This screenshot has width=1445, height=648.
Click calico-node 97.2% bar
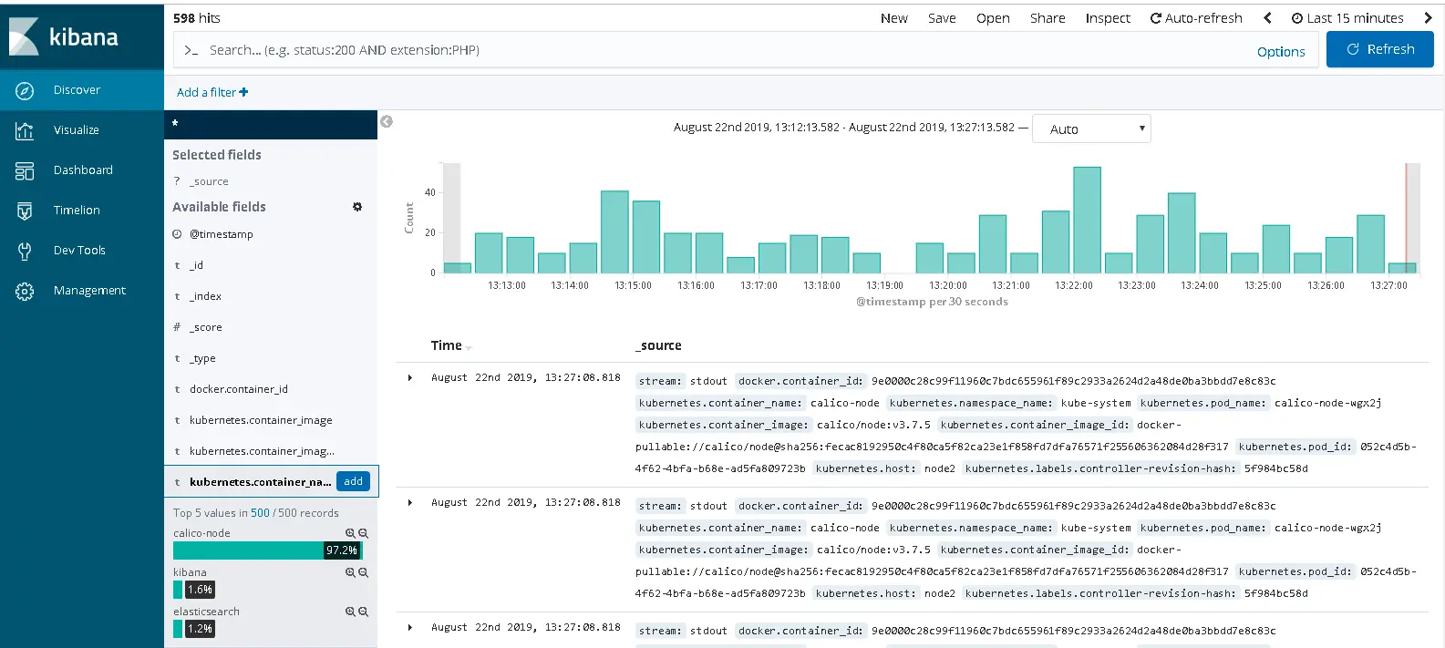pos(267,550)
